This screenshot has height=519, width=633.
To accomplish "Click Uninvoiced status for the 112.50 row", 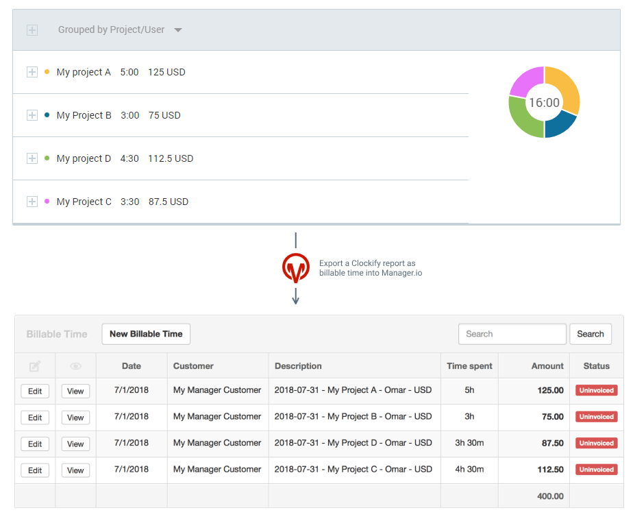I will (x=597, y=470).
